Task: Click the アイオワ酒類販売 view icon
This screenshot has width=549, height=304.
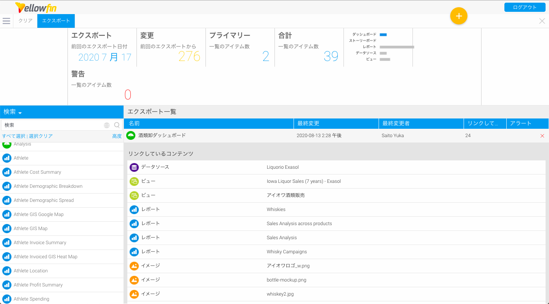Action: [134, 195]
